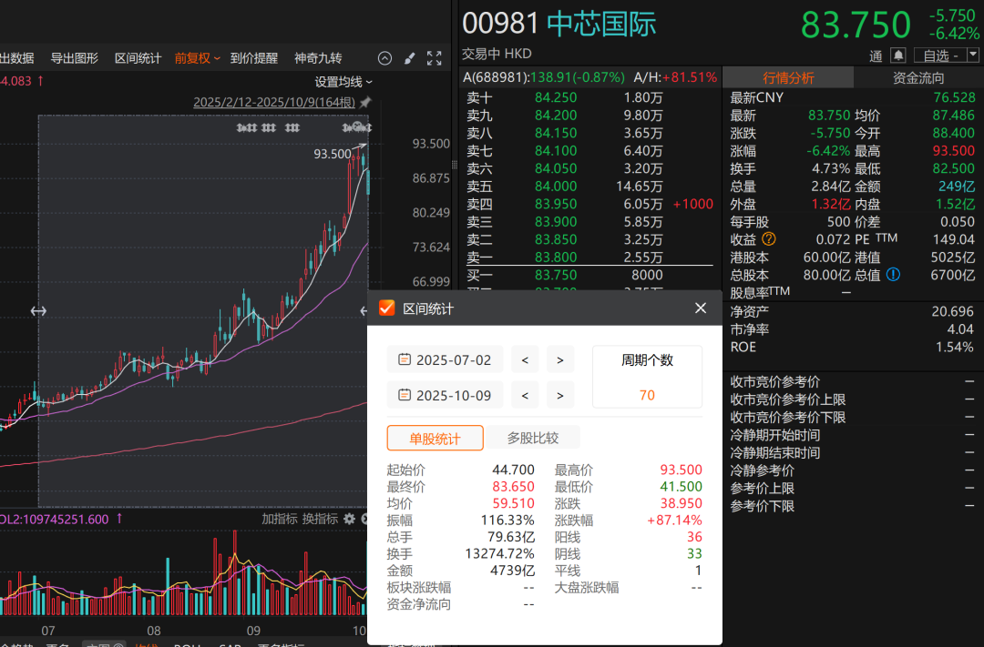This screenshot has width=984, height=647.
Task: Expand the 设置均线 dropdown
Action: (x=343, y=82)
